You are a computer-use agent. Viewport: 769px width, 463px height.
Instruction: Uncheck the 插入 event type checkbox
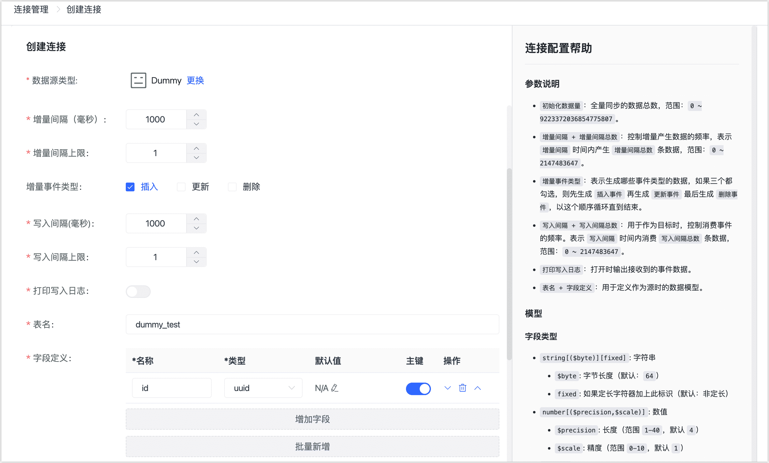130,187
